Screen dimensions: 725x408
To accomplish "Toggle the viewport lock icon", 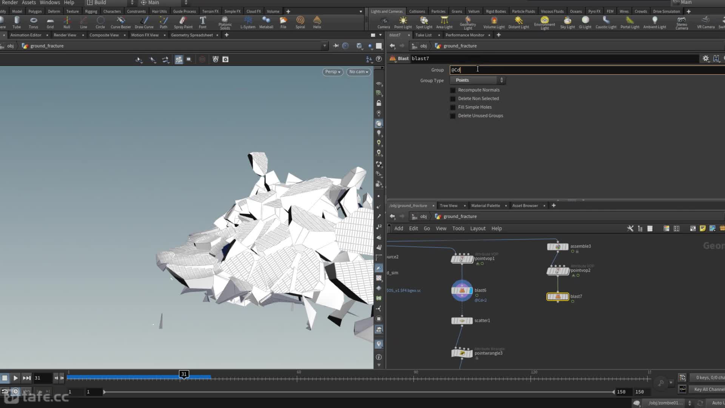I will tap(379, 103).
